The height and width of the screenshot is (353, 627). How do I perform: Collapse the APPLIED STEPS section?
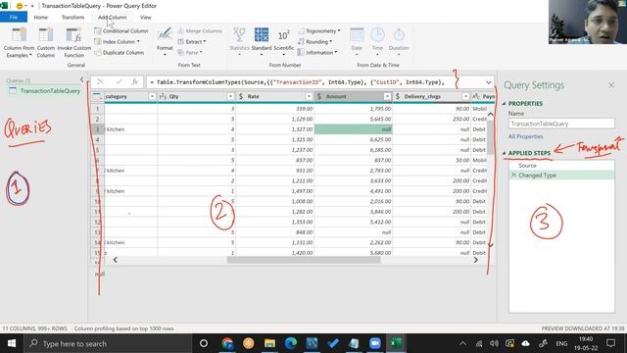(504, 153)
